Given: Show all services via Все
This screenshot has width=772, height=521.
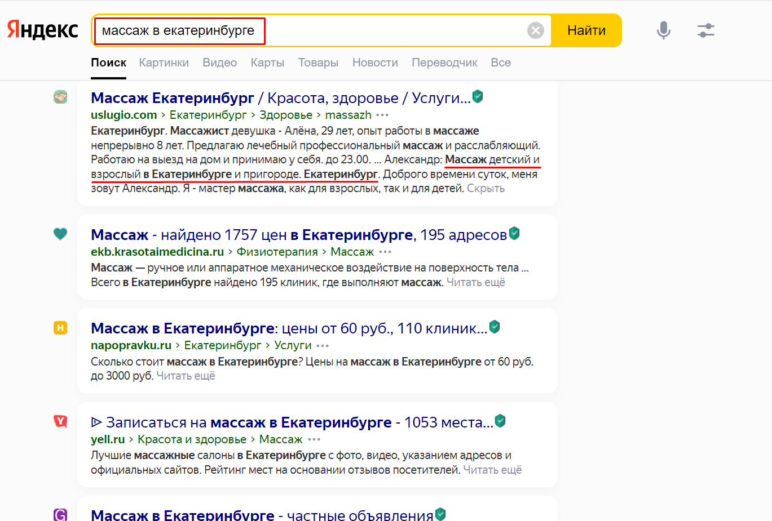Looking at the screenshot, I should point(501,63).
